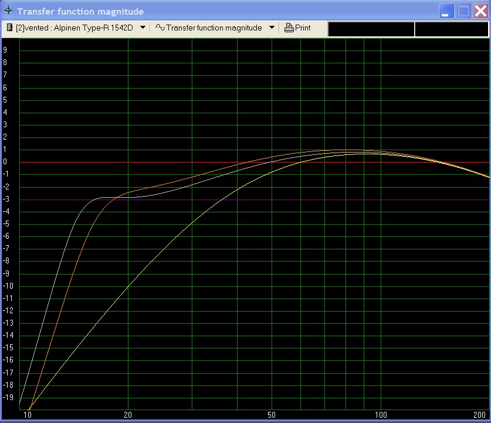Expand the Transfer function magnitude graph selector arrow
The image size is (491, 423).
272,28
